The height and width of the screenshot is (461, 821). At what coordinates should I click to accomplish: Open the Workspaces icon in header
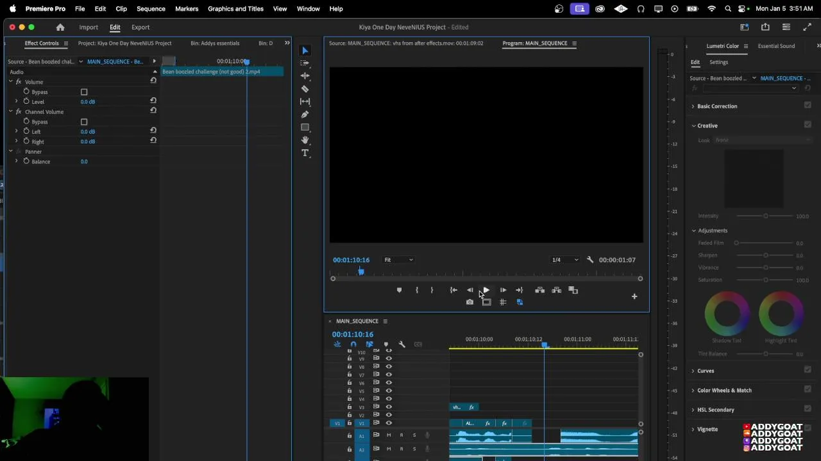click(744, 28)
